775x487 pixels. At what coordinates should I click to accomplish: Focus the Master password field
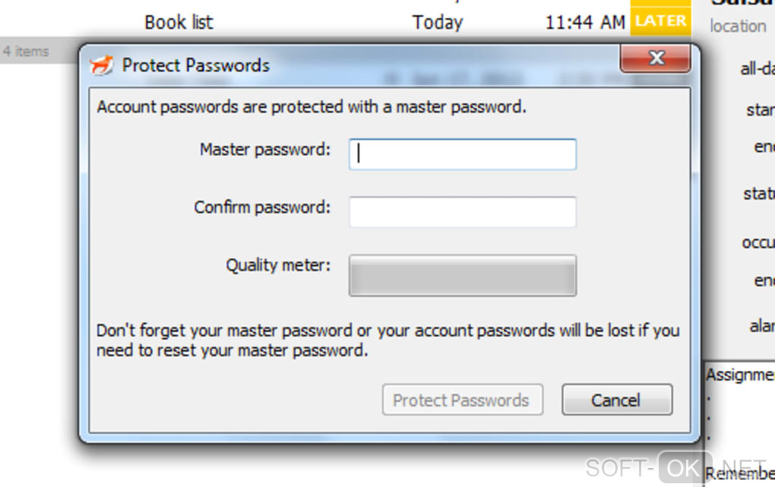coord(462,154)
